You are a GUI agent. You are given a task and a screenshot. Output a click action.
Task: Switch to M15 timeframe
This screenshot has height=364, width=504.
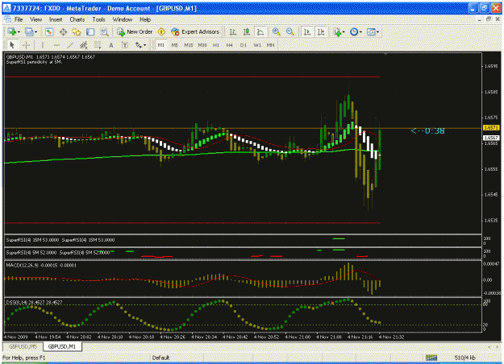[189, 45]
